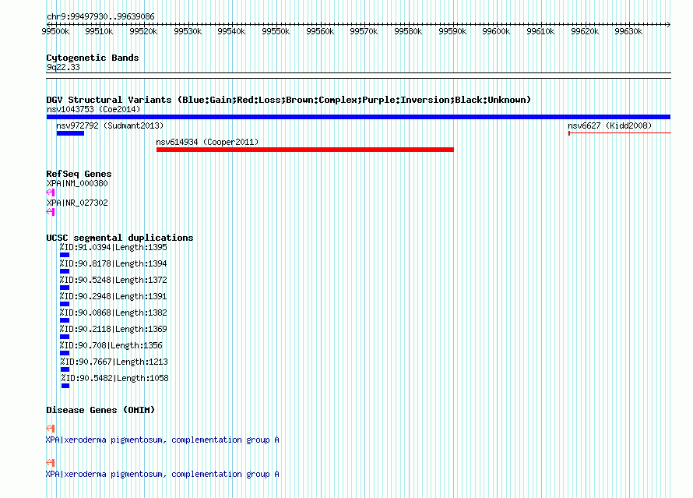Click the UCSC segmental duplications track title
693x498 pixels.
click(120, 238)
